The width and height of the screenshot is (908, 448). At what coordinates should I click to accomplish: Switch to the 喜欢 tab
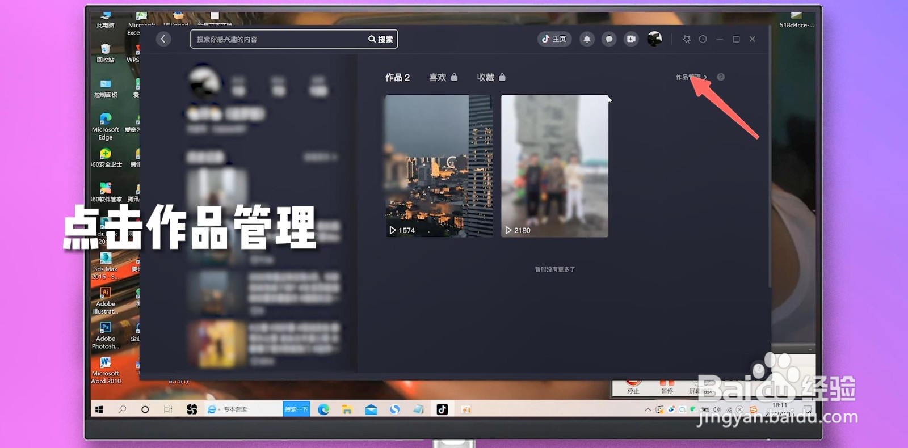(443, 77)
